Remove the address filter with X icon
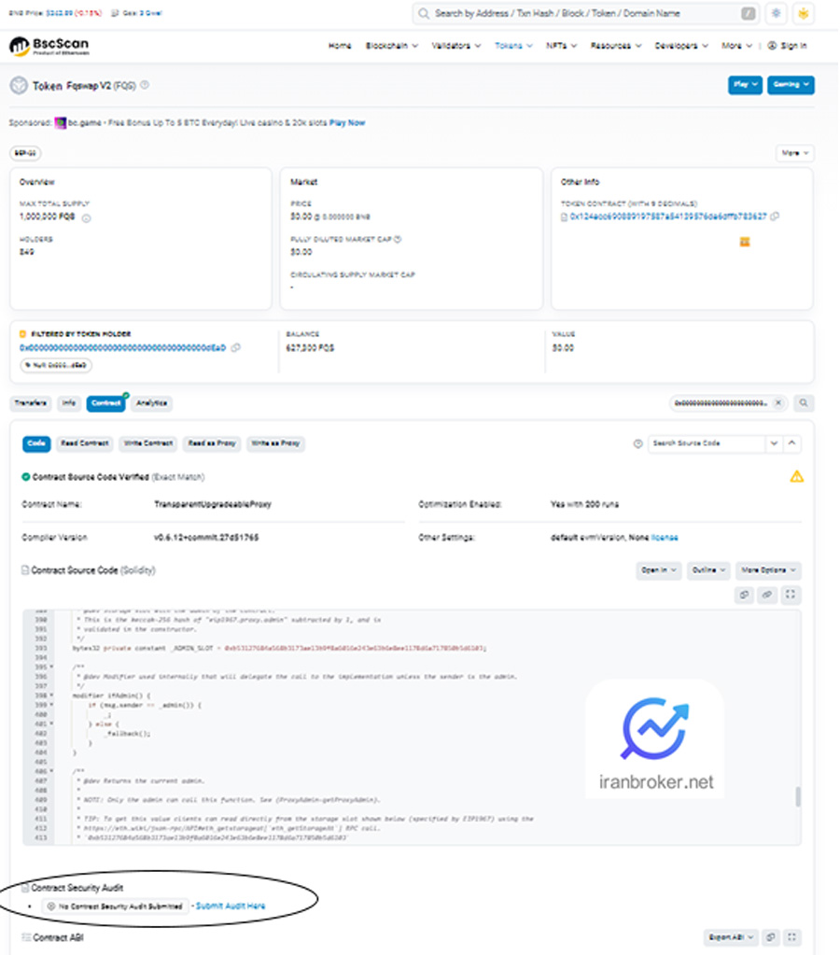The image size is (840, 955). (x=779, y=403)
